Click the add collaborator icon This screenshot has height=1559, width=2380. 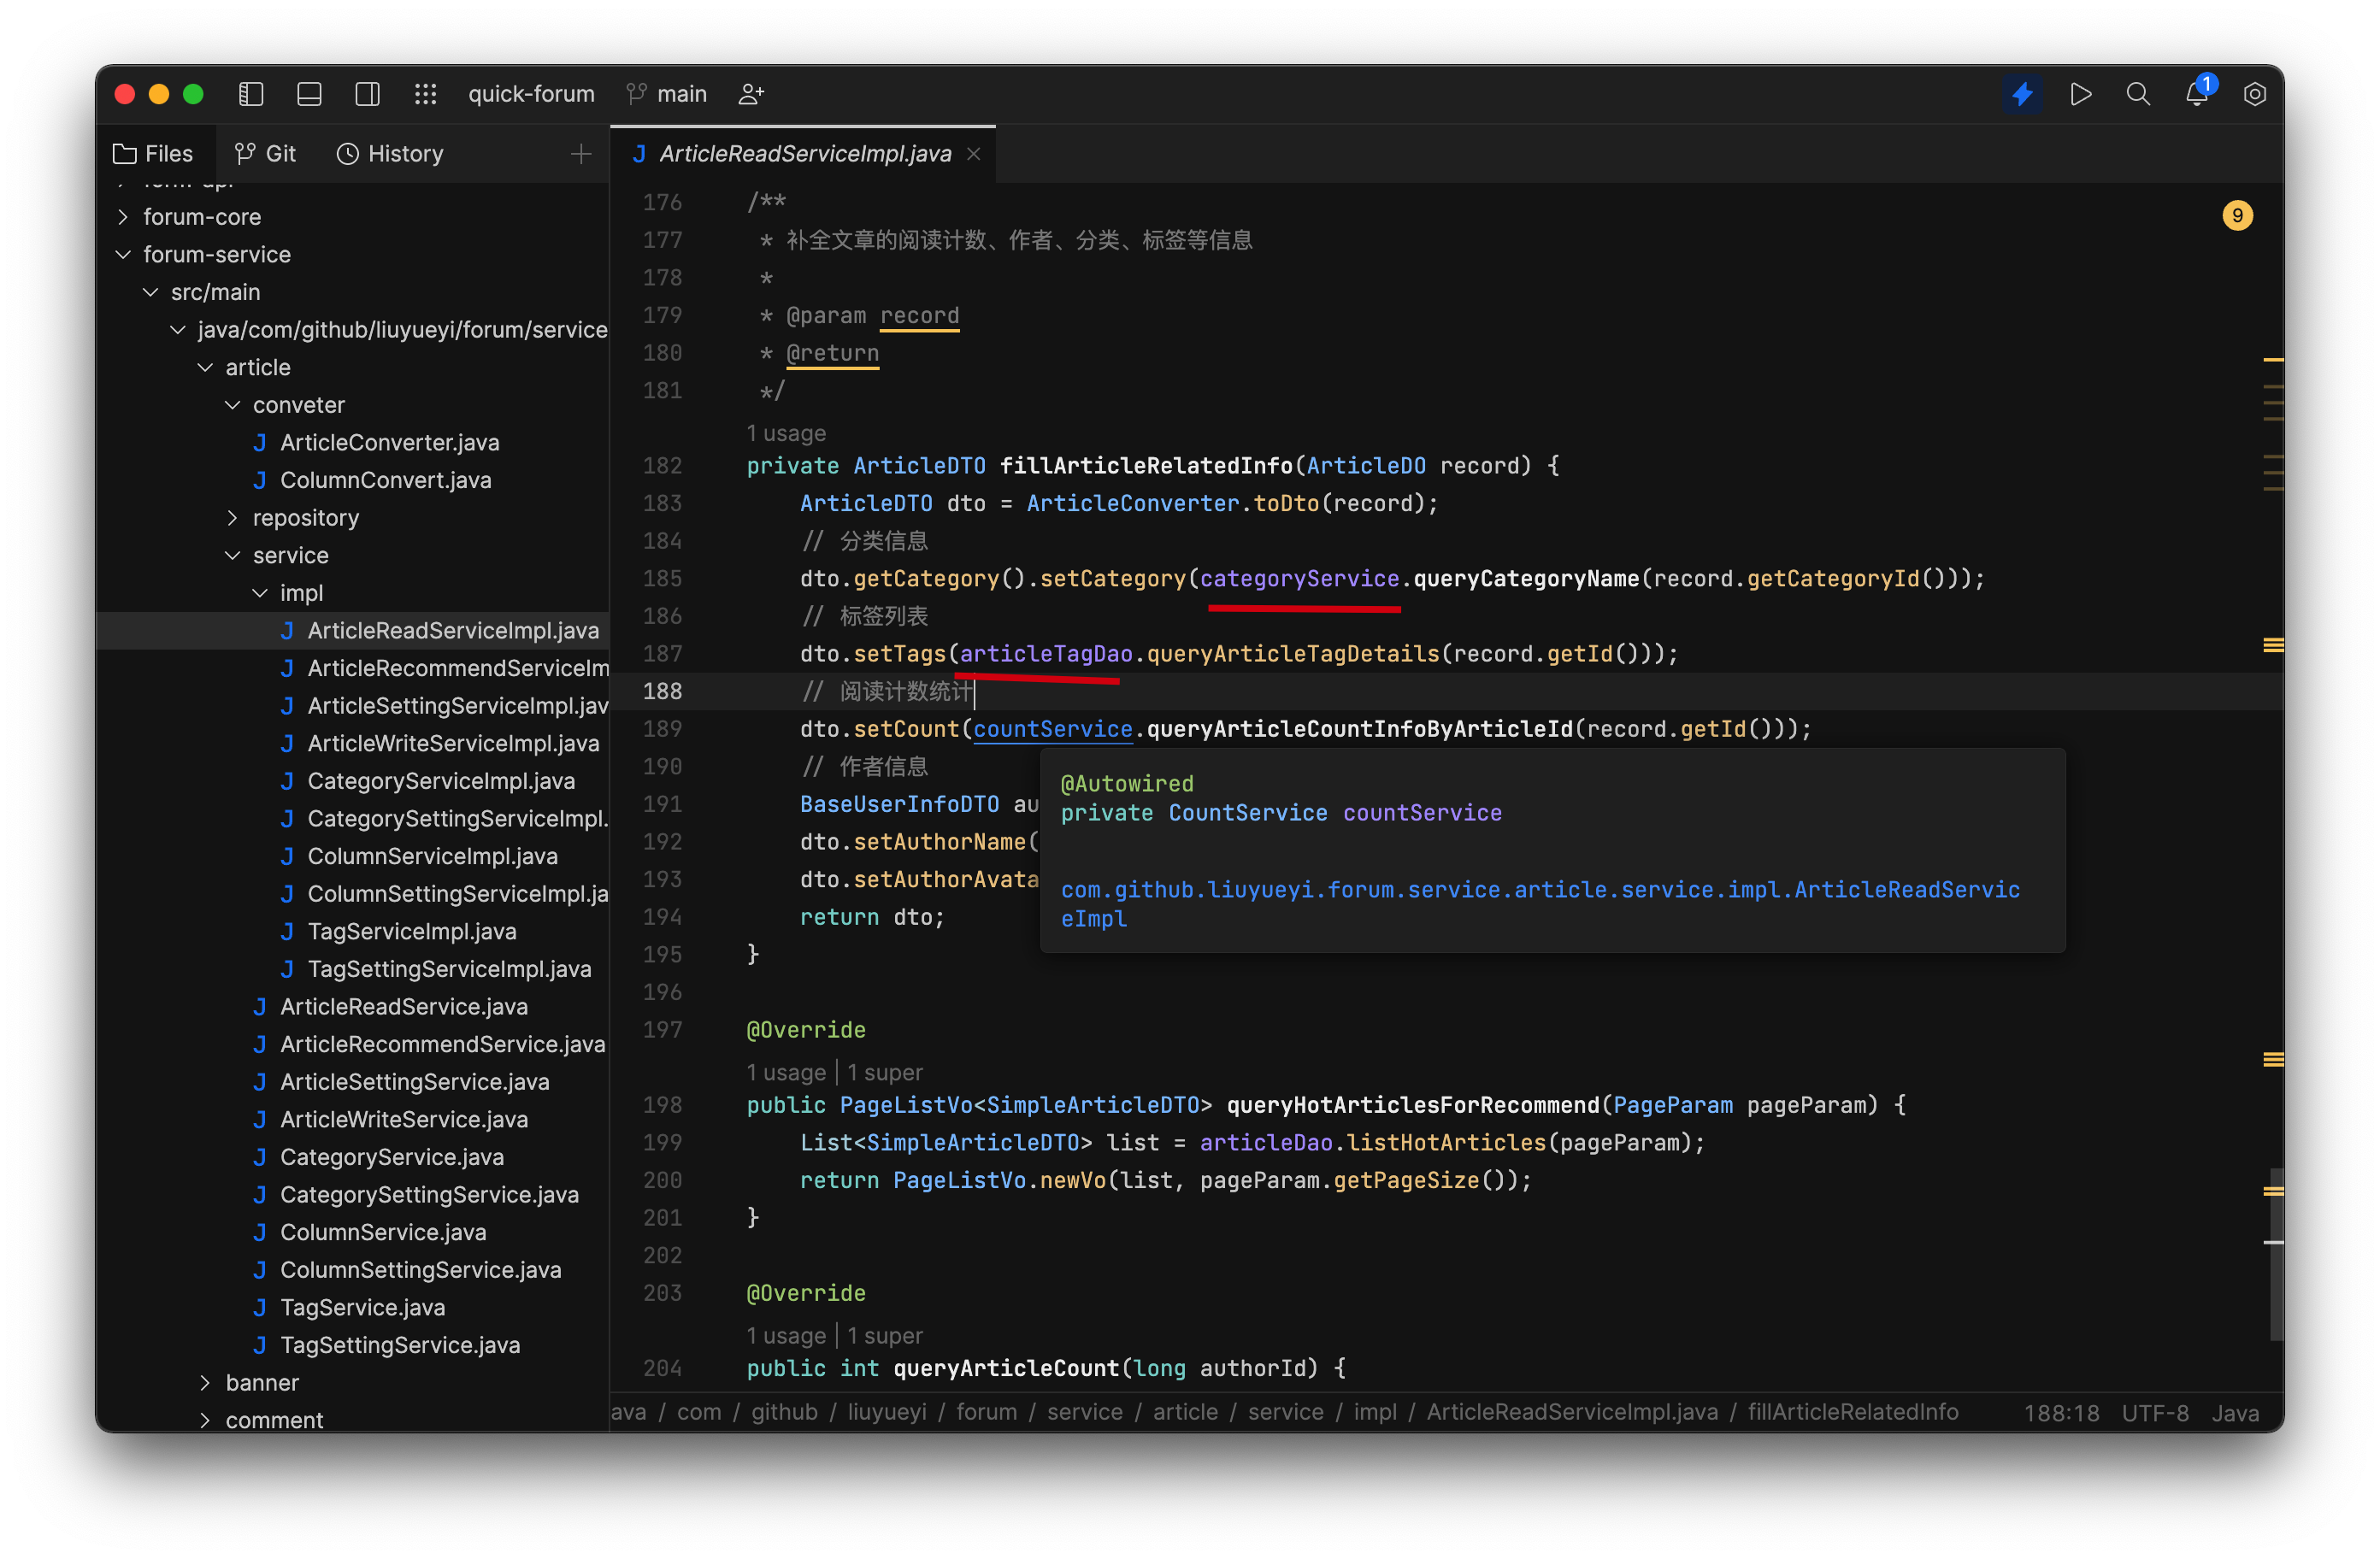point(751,94)
